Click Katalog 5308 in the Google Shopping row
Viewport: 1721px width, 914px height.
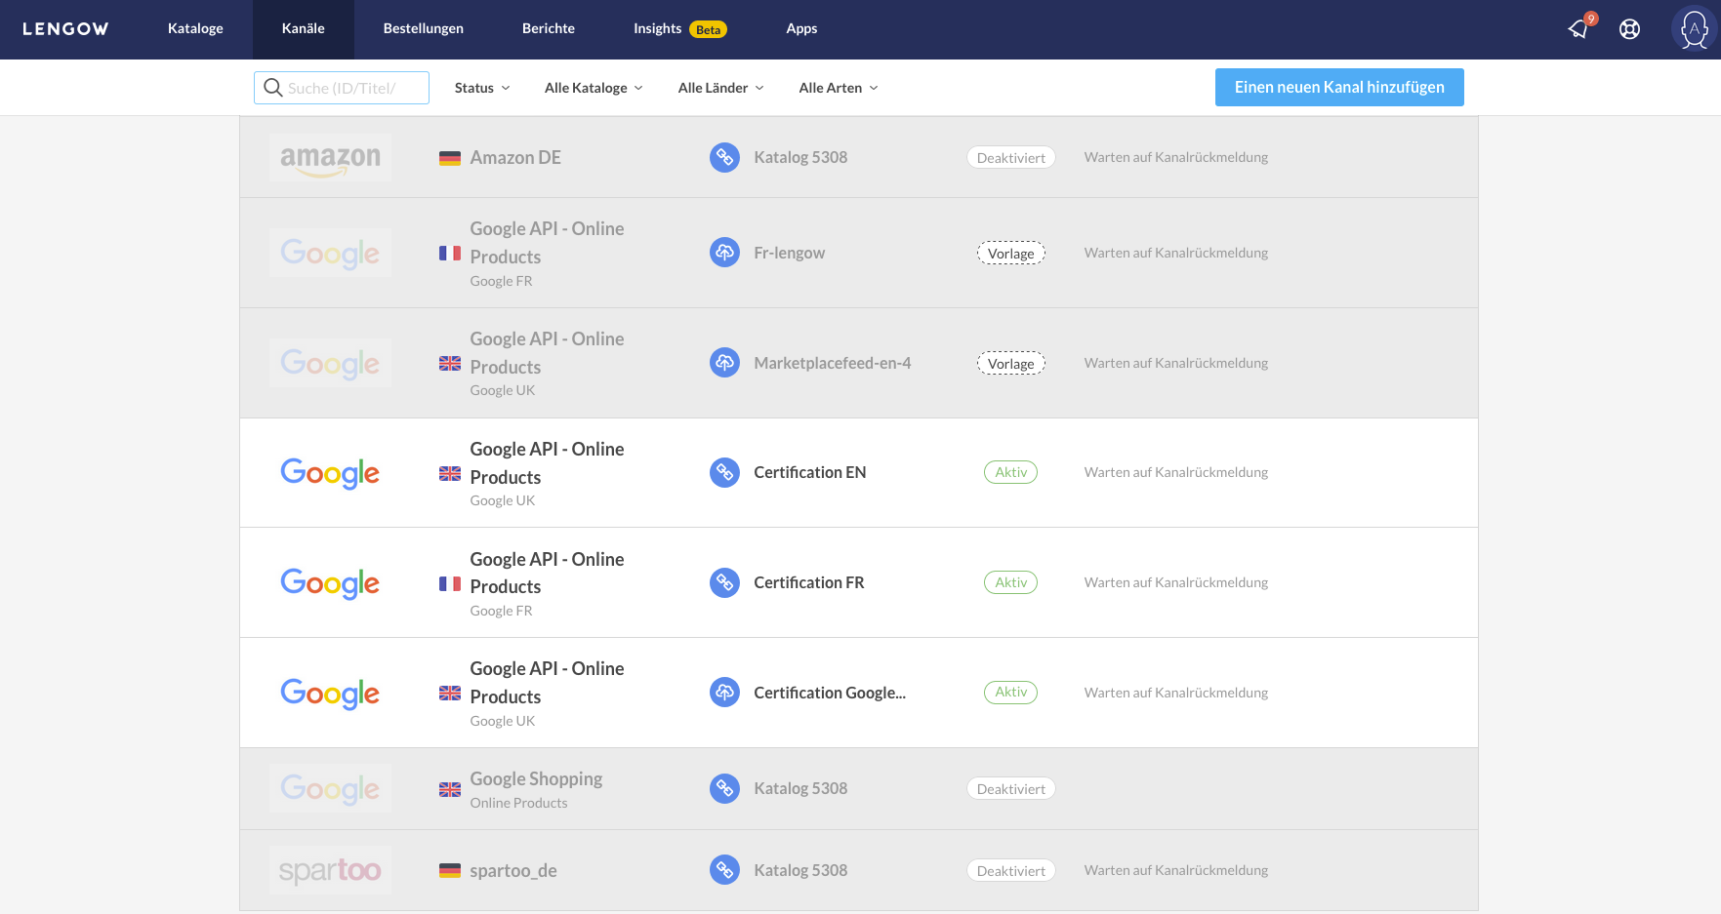tap(800, 788)
